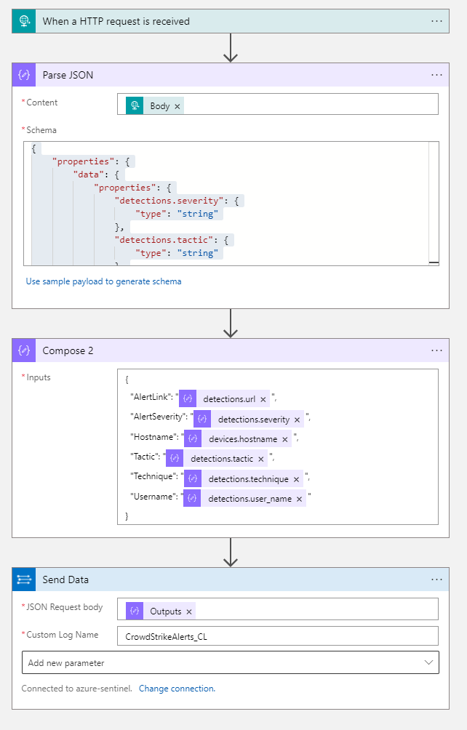This screenshot has width=467, height=730.
Task: Remove the detections.severity token
Action: (298, 420)
